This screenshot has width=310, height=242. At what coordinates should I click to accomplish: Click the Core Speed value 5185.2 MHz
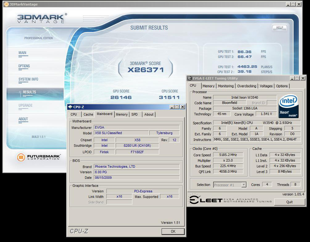tap(228, 155)
